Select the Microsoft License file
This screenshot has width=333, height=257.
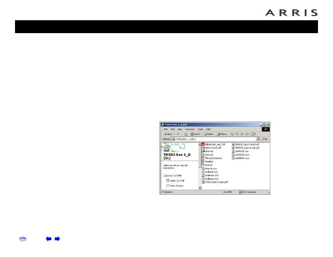[212, 158]
